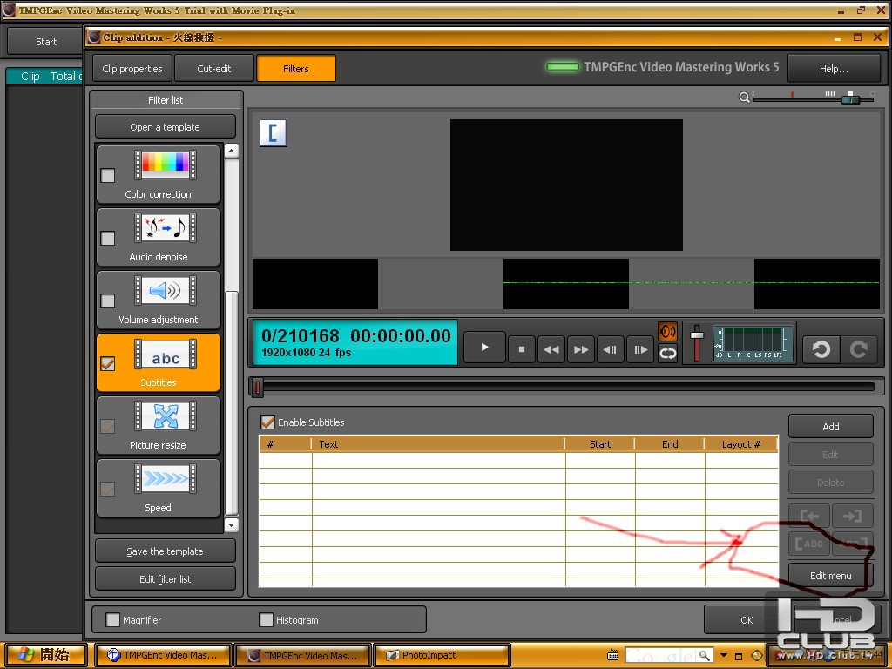Click the set start bracket icon
Screen dimensions: 892x669
click(x=274, y=133)
